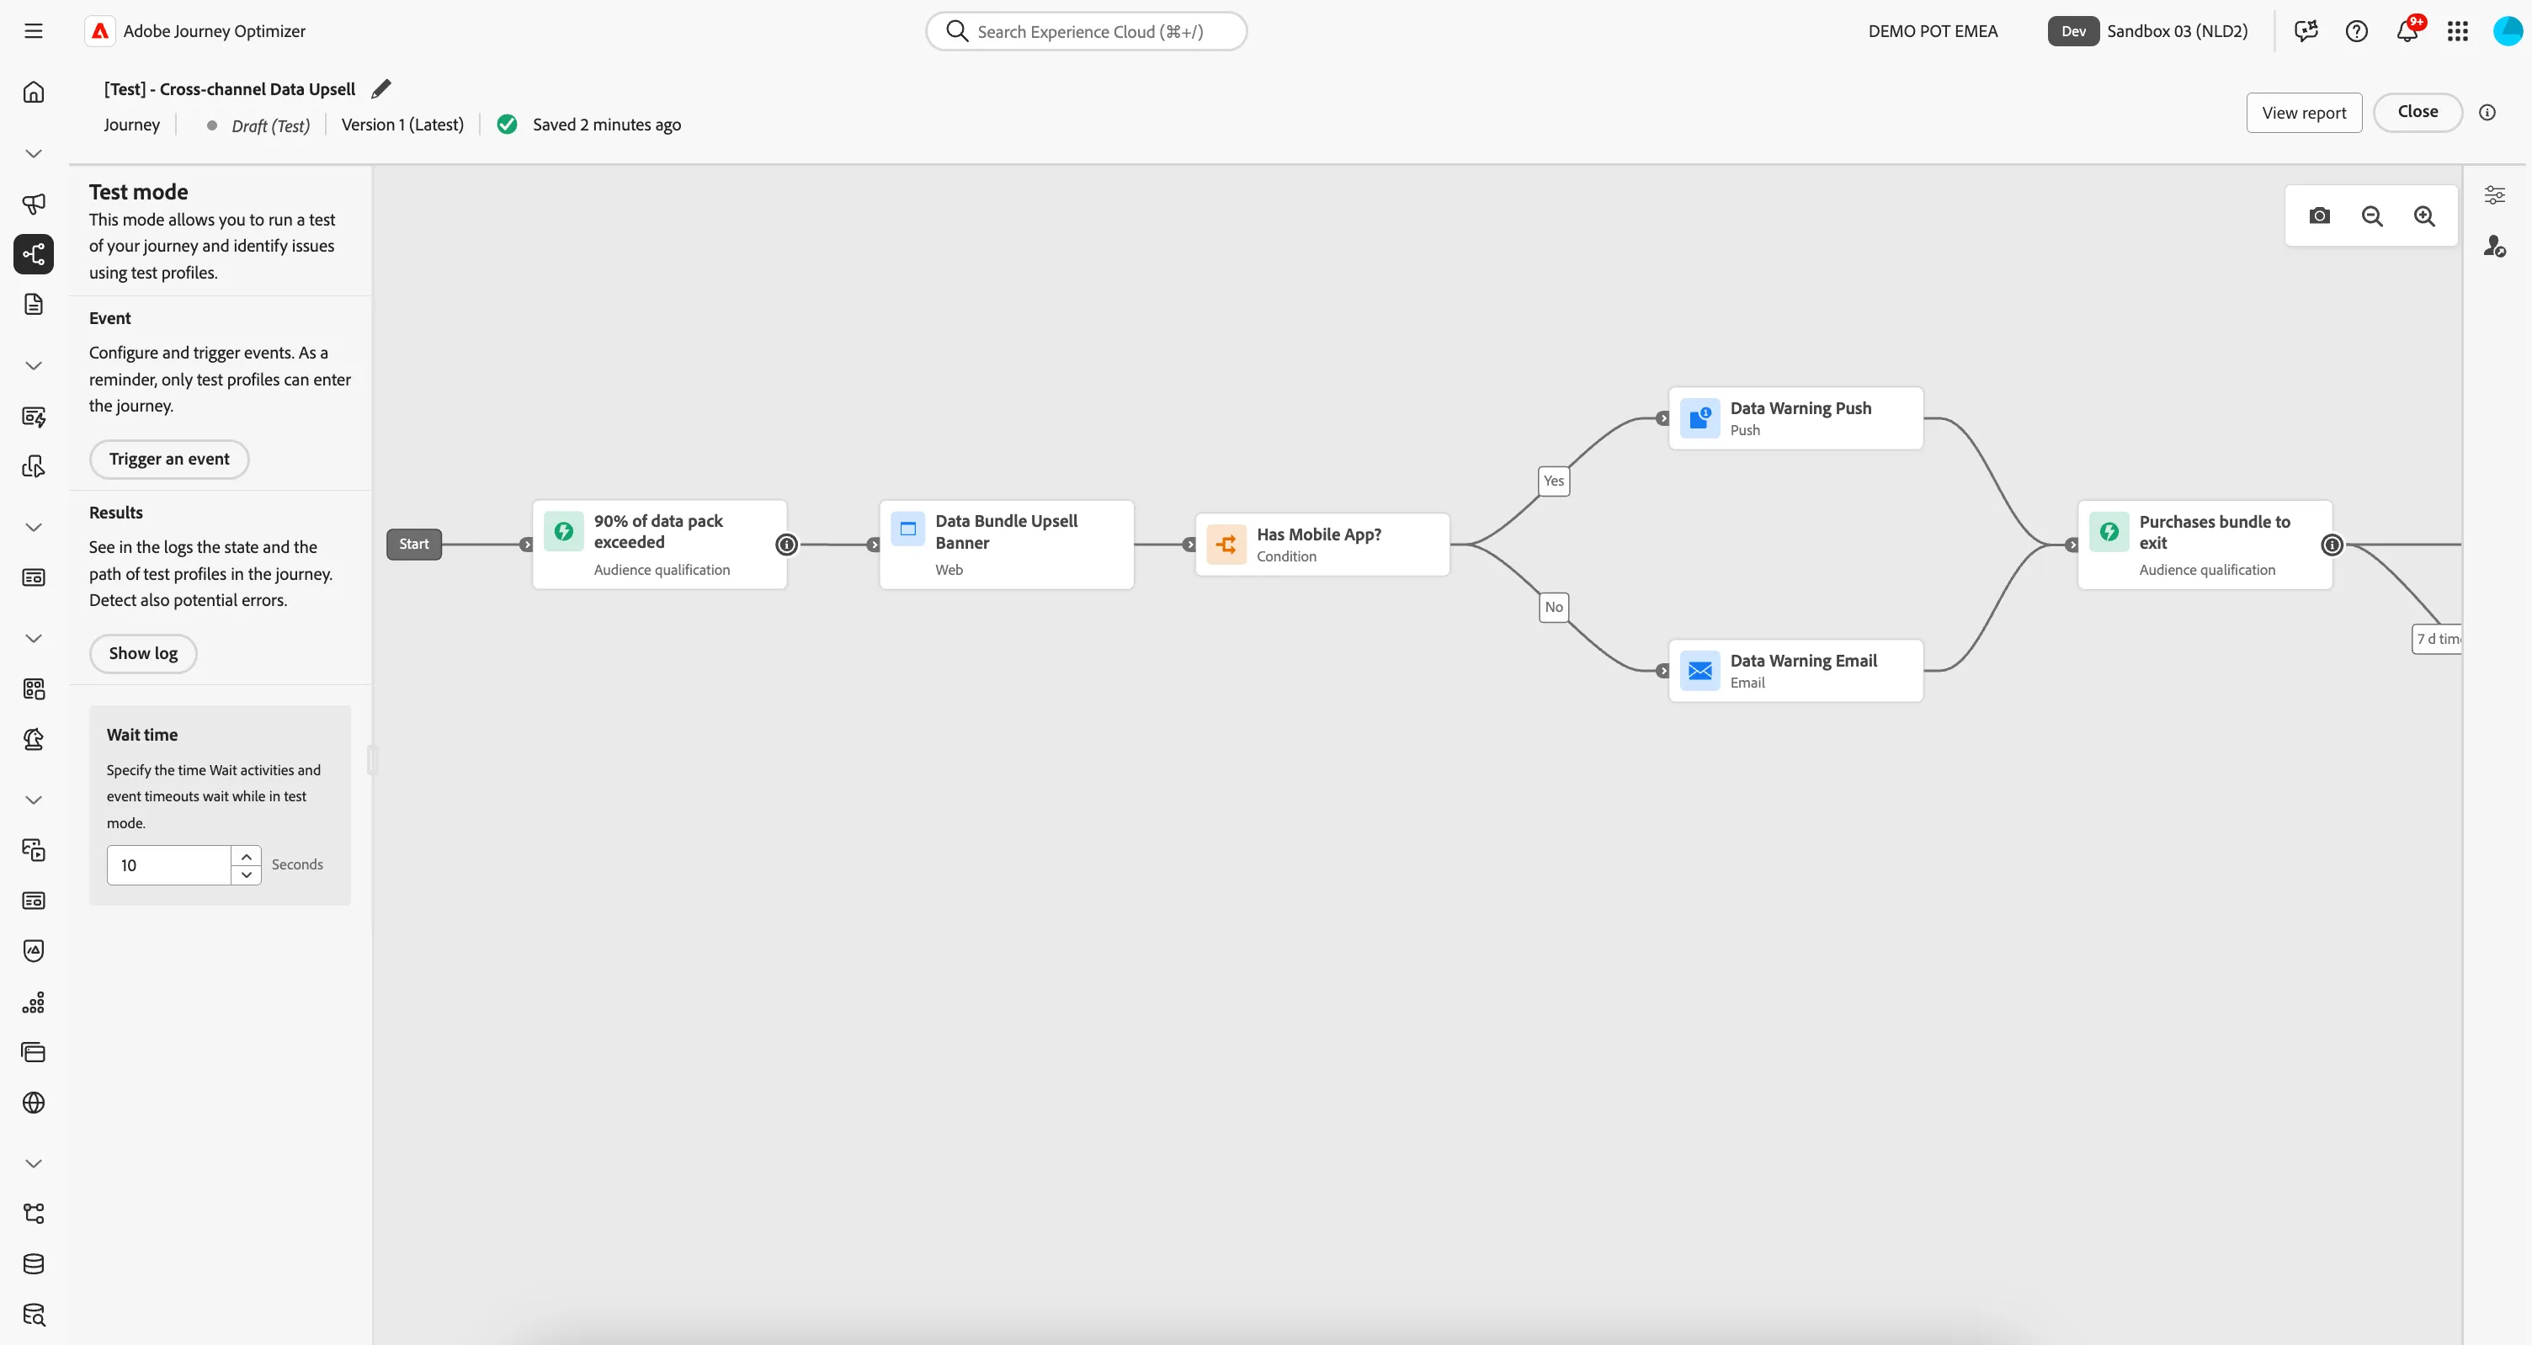Zoom in on the journey canvas
Viewport: 2532px width, 1345px height.
(x=2425, y=215)
